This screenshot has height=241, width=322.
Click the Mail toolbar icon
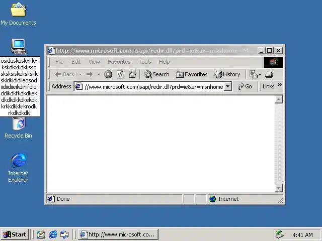(254, 74)
